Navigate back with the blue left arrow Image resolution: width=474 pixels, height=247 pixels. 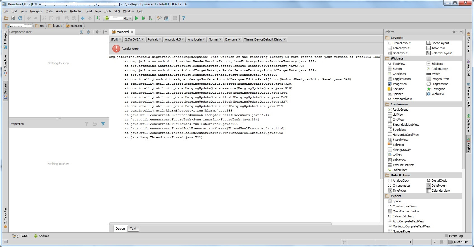(83, 18)
